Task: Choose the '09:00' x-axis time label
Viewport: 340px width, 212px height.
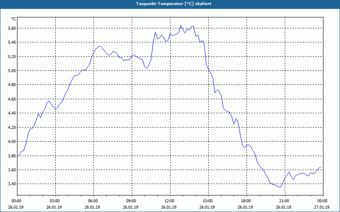Action: pyautogui.click(x=130, y=201)
